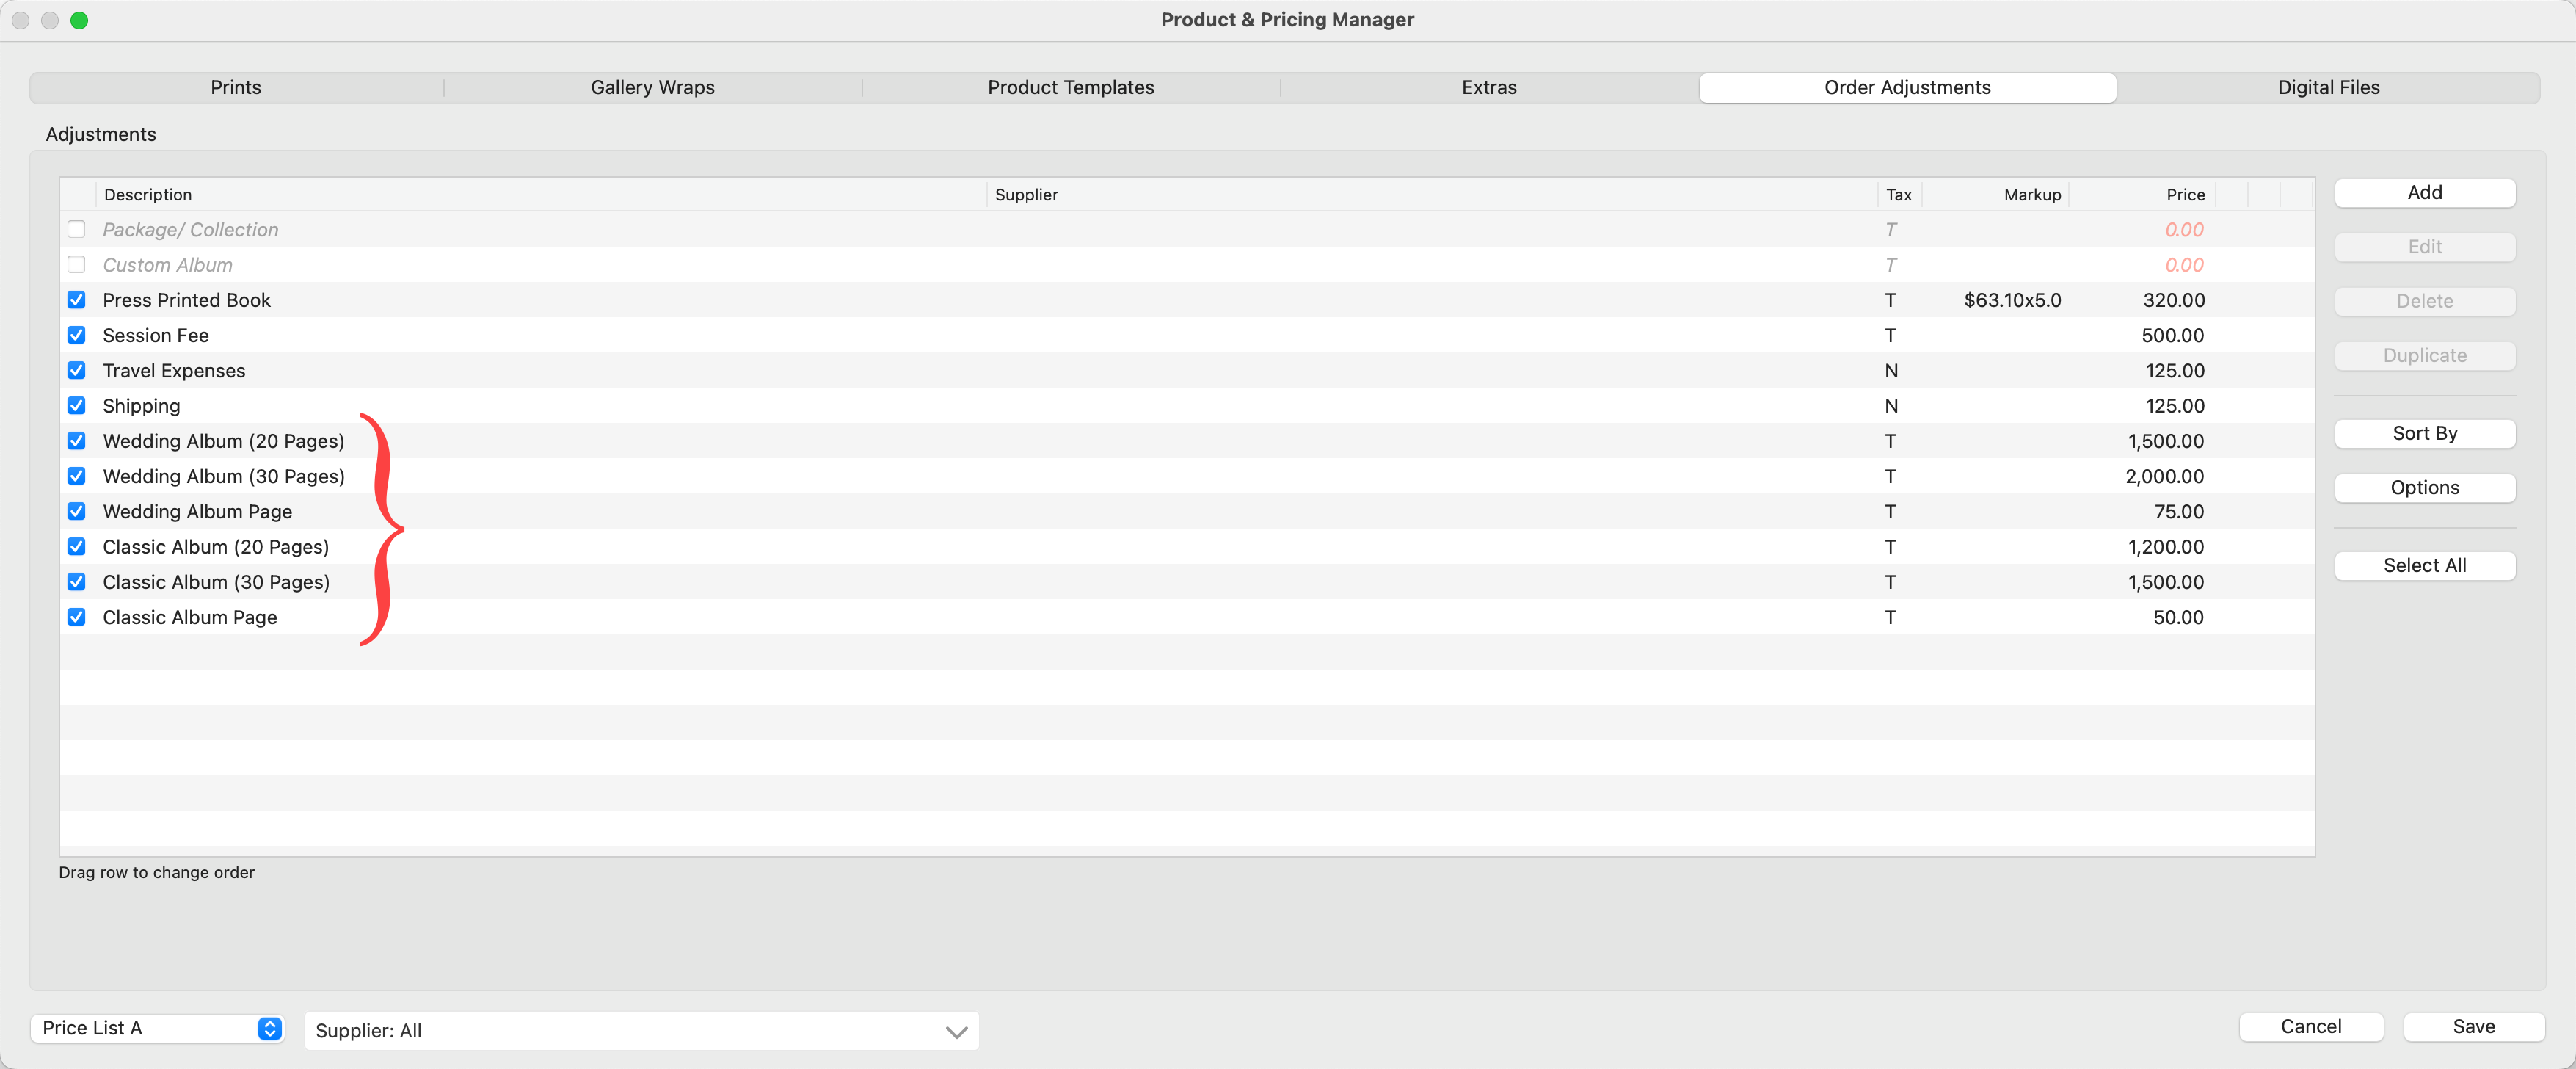This screenshot has height=1069, width=2576.
Task: Switch to the Prints tab
Action: [x=235, y=87]
